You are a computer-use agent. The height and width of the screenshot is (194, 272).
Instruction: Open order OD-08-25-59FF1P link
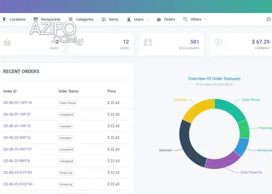click(17, 149)
